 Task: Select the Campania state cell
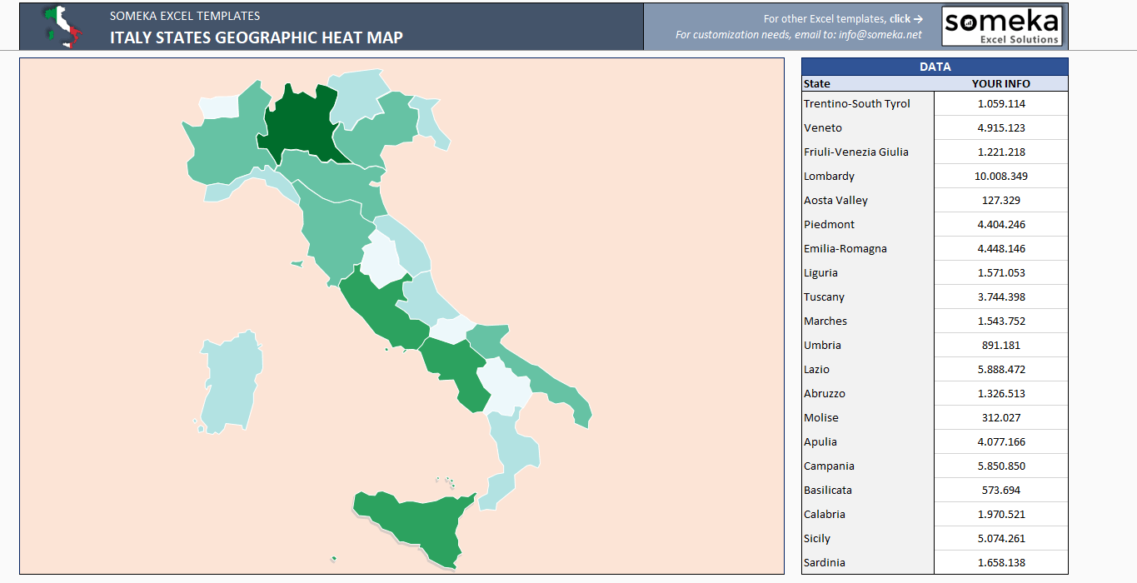click(x=868, y=466)
